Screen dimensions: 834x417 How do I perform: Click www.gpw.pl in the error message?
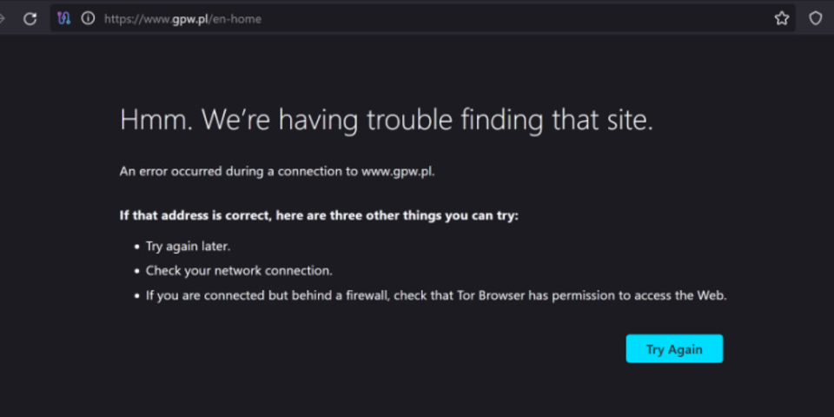399,172
